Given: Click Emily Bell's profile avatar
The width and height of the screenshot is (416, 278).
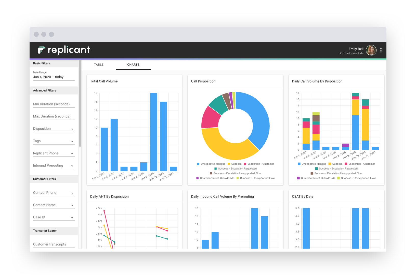Looking at the screenshot, I should click(x=371, y=50).
